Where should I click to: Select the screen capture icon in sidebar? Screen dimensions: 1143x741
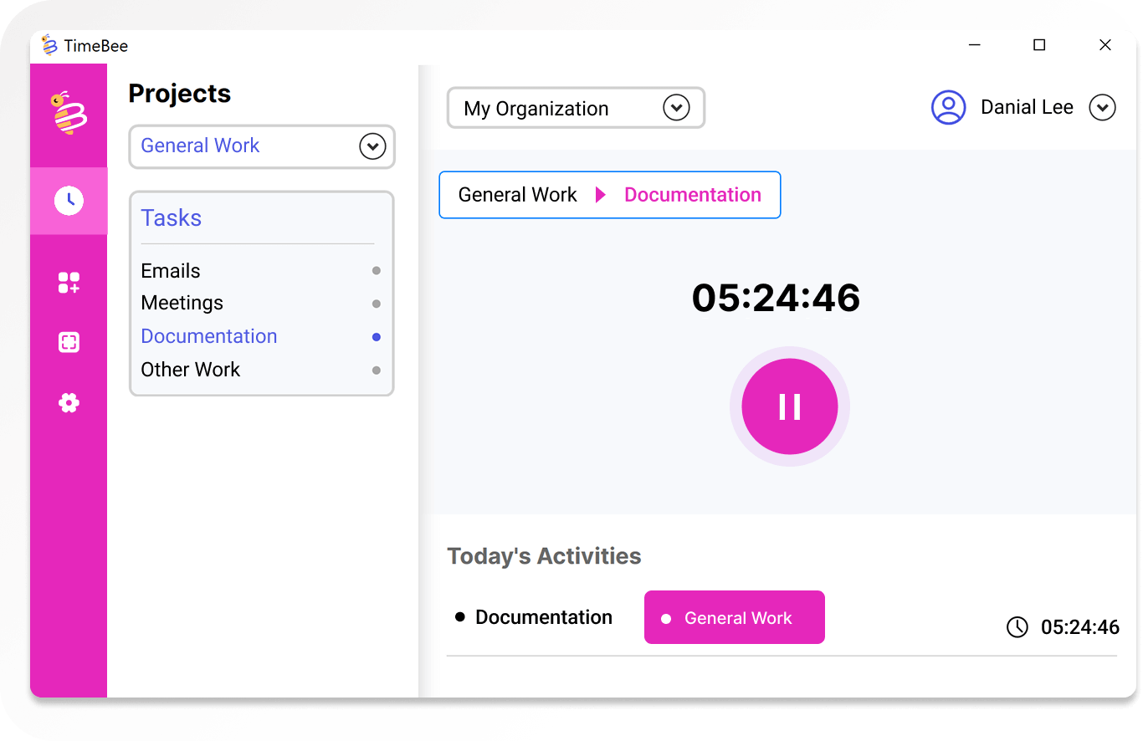tap(69, 342)
